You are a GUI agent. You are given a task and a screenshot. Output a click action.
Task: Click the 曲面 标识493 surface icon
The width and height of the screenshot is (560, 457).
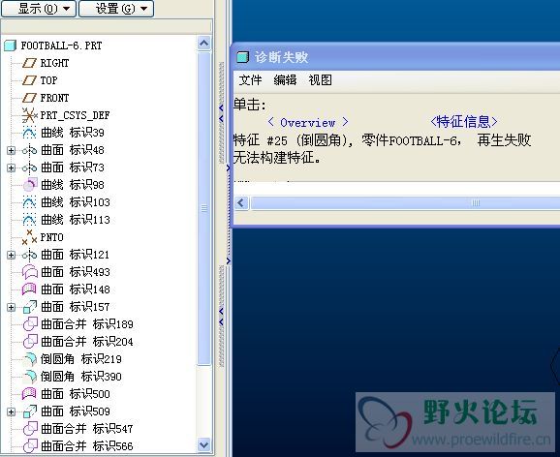click(30, 272)
